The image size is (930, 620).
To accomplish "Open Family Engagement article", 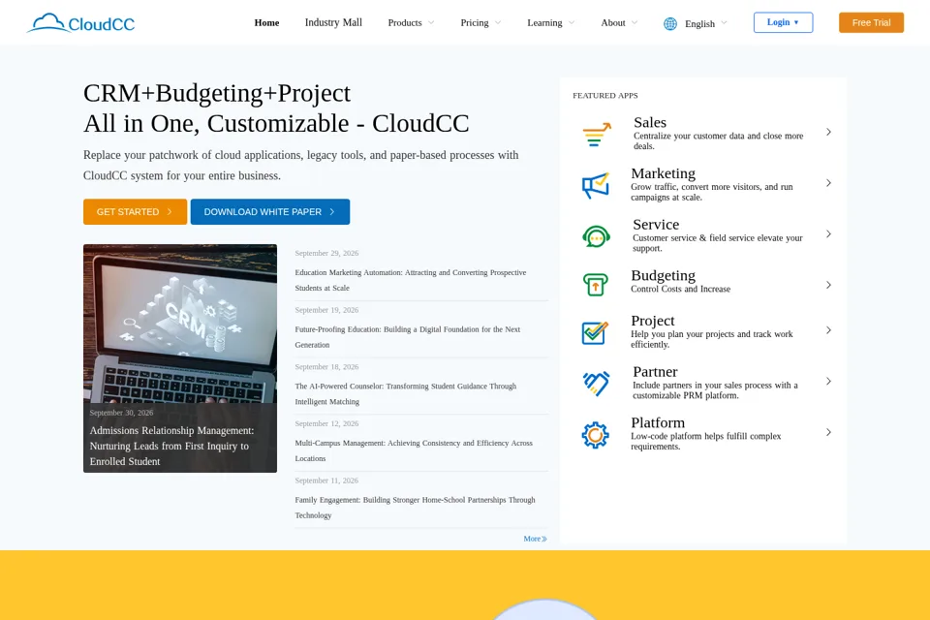I will click(416, 508).
